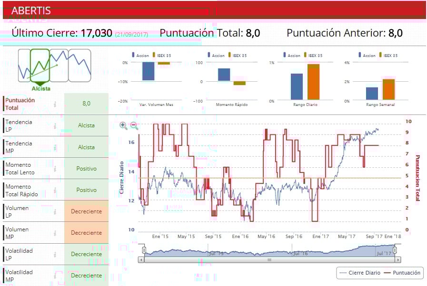427x286 pixels.
Task: Click the Tendencia LP row label
Action: coord(19,125)
